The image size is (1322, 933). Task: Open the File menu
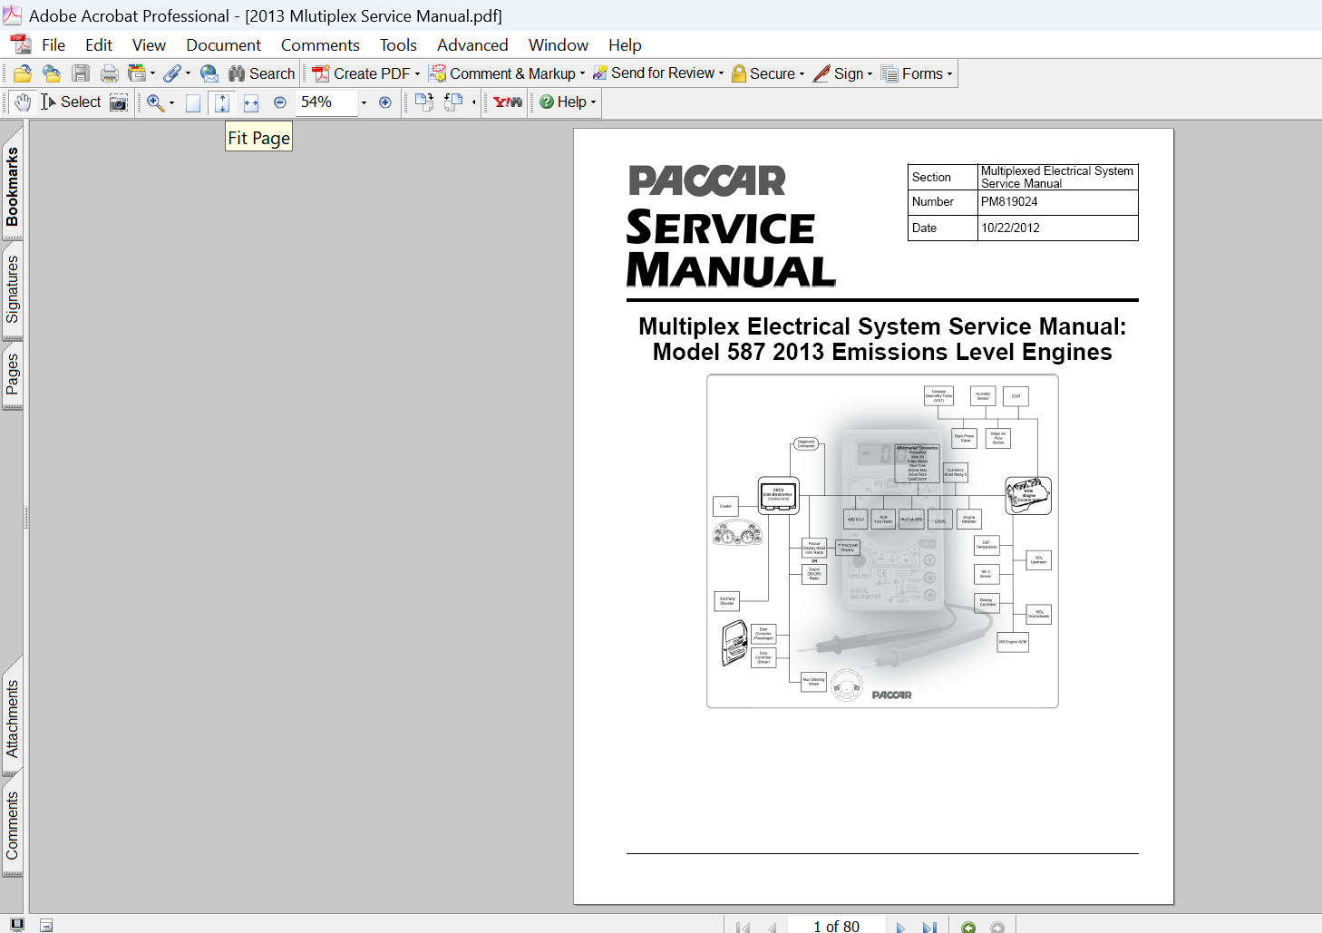point(53,45)
